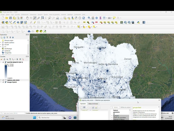This screenshot has height=131, width=174.
Task: Open the Traitement menu
Action: (x=77, y=14)
